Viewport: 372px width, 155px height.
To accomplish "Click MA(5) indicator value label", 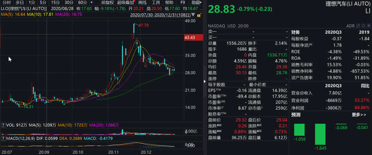I will 13,14.
